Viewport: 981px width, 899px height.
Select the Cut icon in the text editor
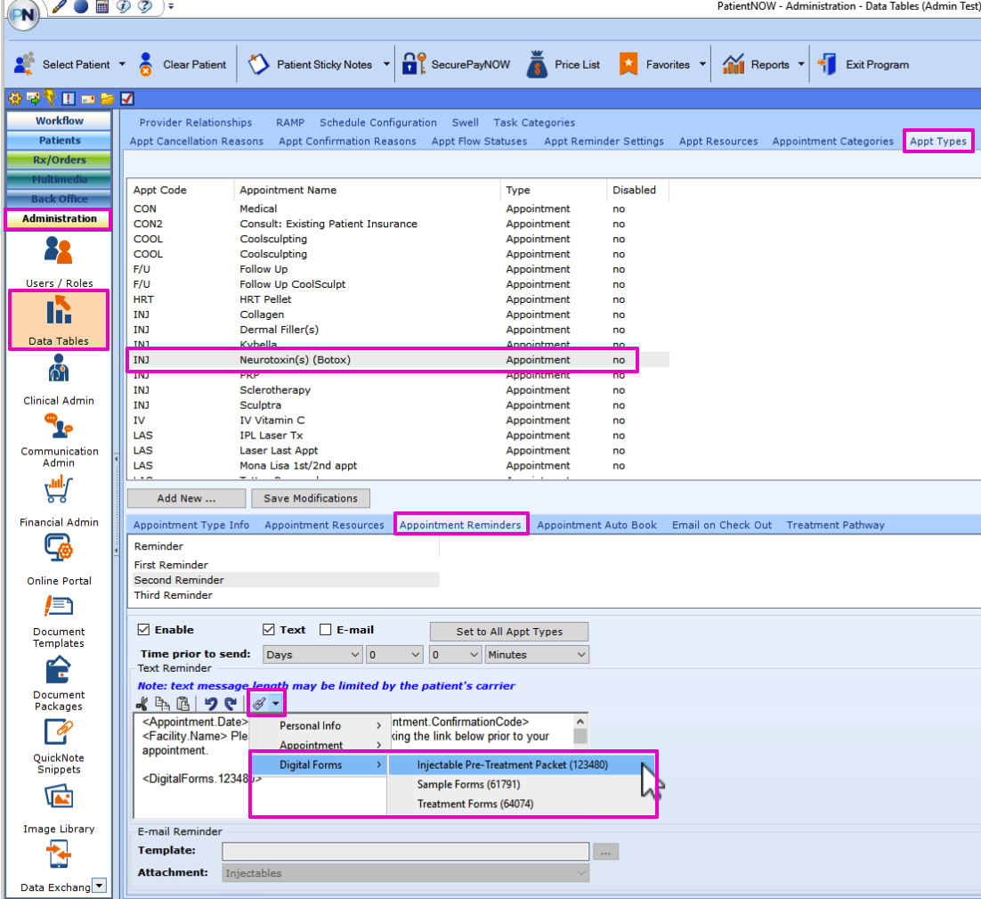click(142, 703)
